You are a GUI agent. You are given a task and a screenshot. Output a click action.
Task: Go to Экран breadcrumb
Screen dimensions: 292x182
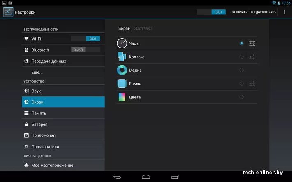pyautogui.click(x=124, y=28)
